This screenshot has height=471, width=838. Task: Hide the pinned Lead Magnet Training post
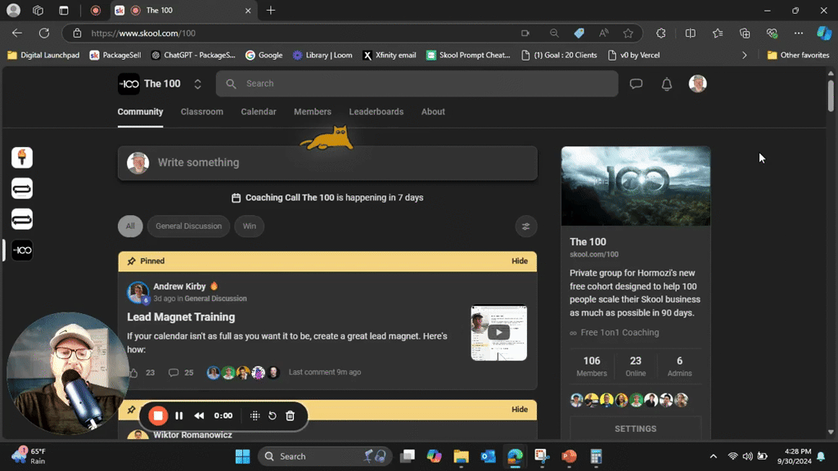tap(520, 261)
